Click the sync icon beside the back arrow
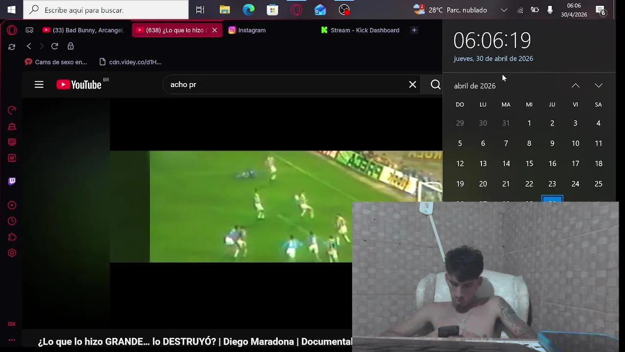 (x=12, y=46)
